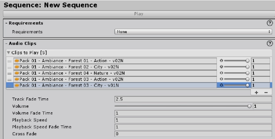Collapse the Audio Clips section header
The width and height of the screenshot is (275, 139).
[x=21, y=43]
